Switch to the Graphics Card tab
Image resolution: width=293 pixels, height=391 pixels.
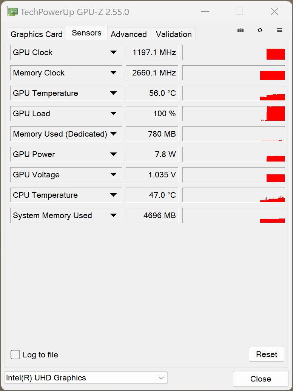36,34
